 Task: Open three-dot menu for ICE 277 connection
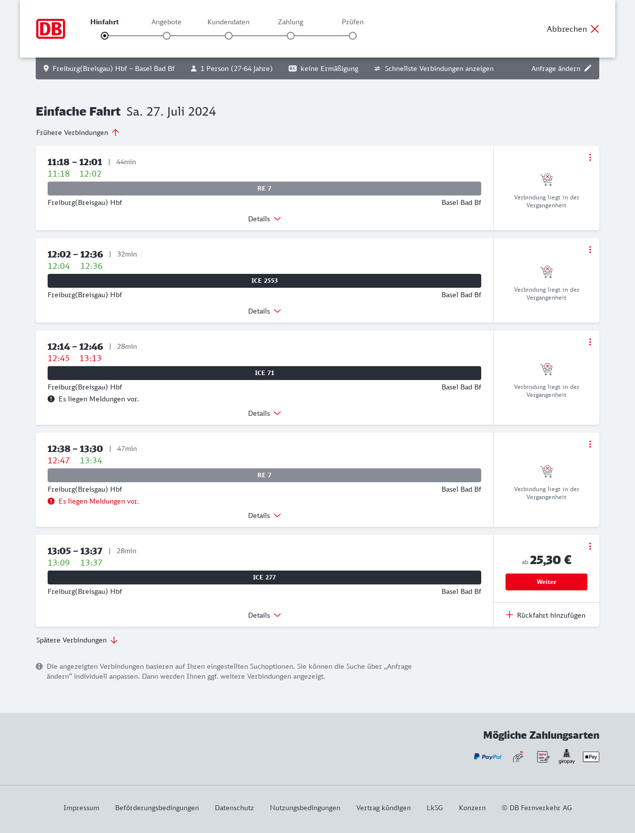point(590,546)
